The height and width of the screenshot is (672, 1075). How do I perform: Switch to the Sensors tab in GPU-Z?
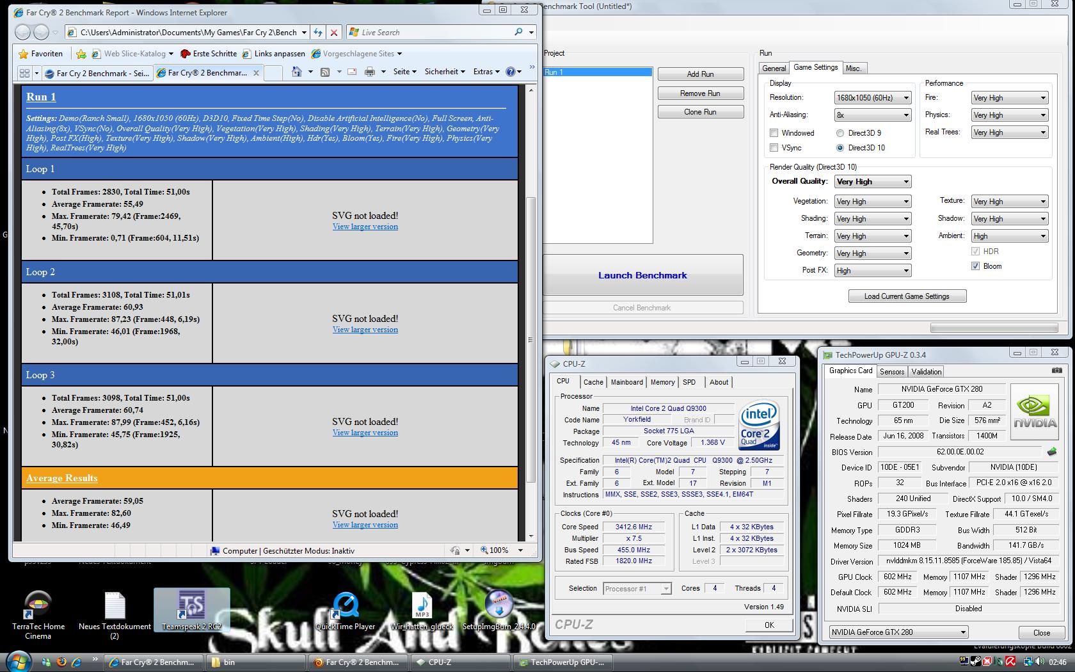(x=892, y=372)
